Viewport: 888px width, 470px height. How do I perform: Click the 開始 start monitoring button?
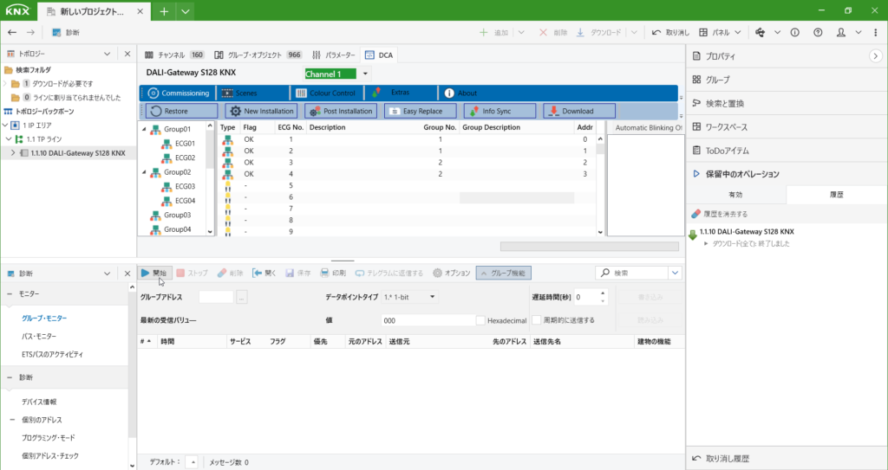tap(154, 274)
